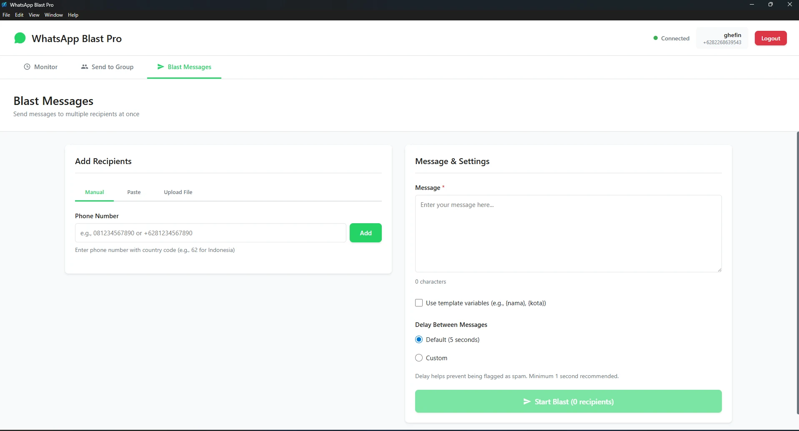Open the View menu

(x=34, y=15)
